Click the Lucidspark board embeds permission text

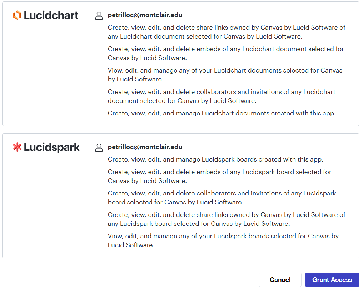[x=219, y=176]
